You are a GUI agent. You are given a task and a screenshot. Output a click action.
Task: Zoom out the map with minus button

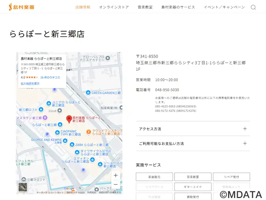click(116, 184)
